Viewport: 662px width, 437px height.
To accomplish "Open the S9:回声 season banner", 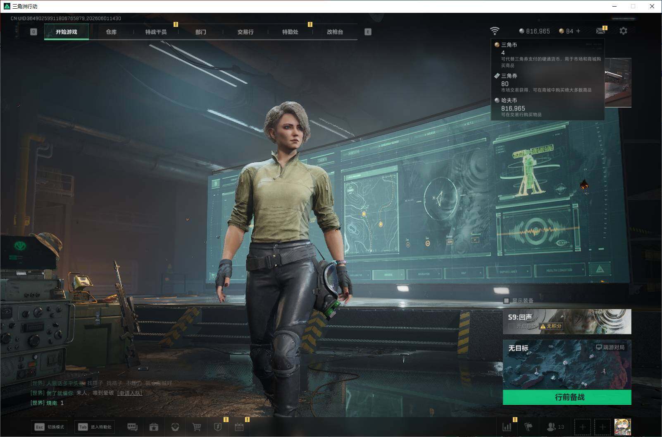I will pyautogui.click(x=567, y=322).
